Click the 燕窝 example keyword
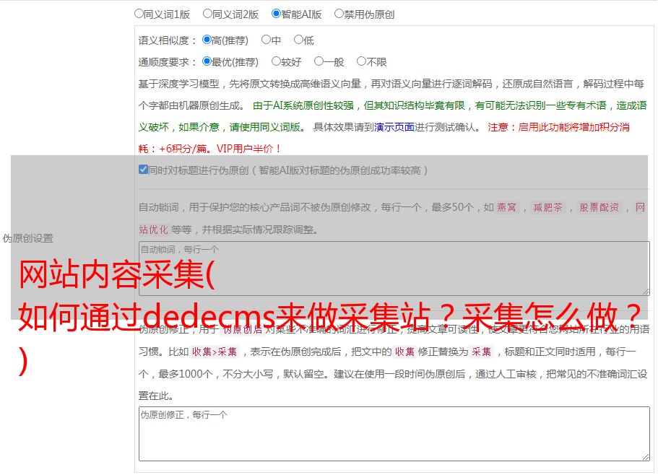Screen dimensions: 658x475 tap(506, 207)
